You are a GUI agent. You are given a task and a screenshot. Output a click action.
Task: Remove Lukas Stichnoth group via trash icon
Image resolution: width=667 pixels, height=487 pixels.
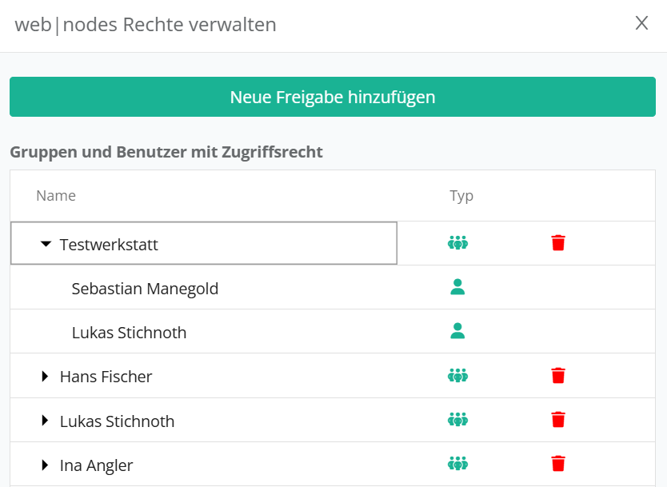coord(558,420)
